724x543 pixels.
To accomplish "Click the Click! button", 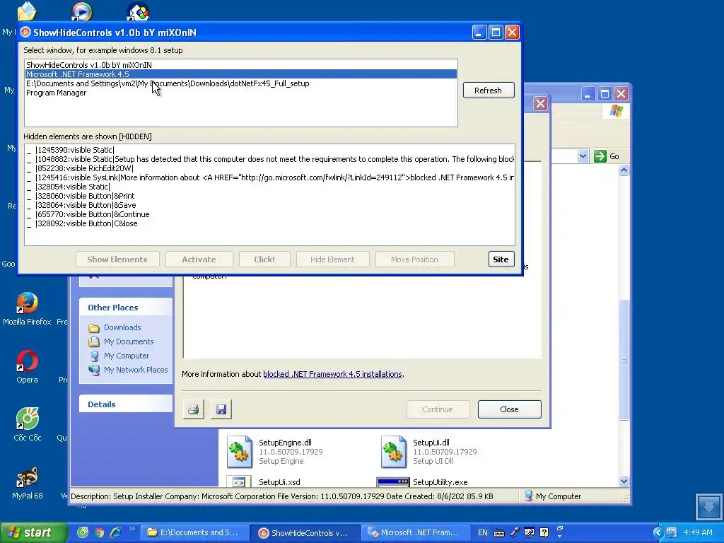I will tap(264, 259).
